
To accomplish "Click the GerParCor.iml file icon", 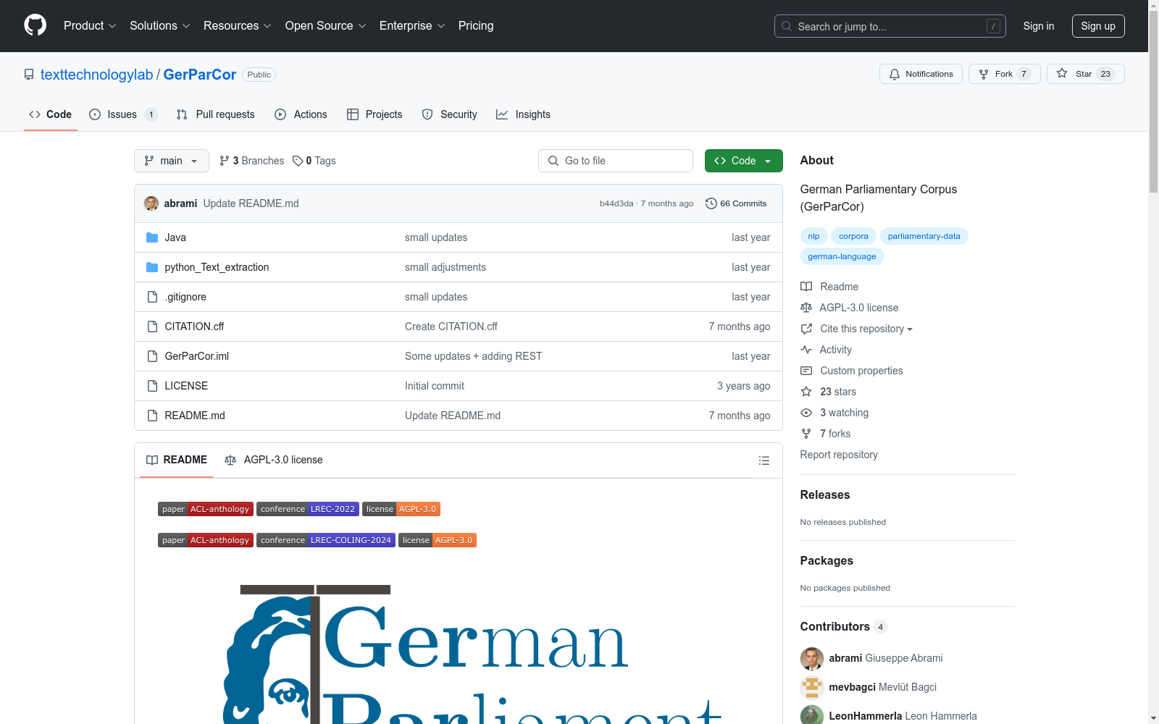I will coord(152,356).
